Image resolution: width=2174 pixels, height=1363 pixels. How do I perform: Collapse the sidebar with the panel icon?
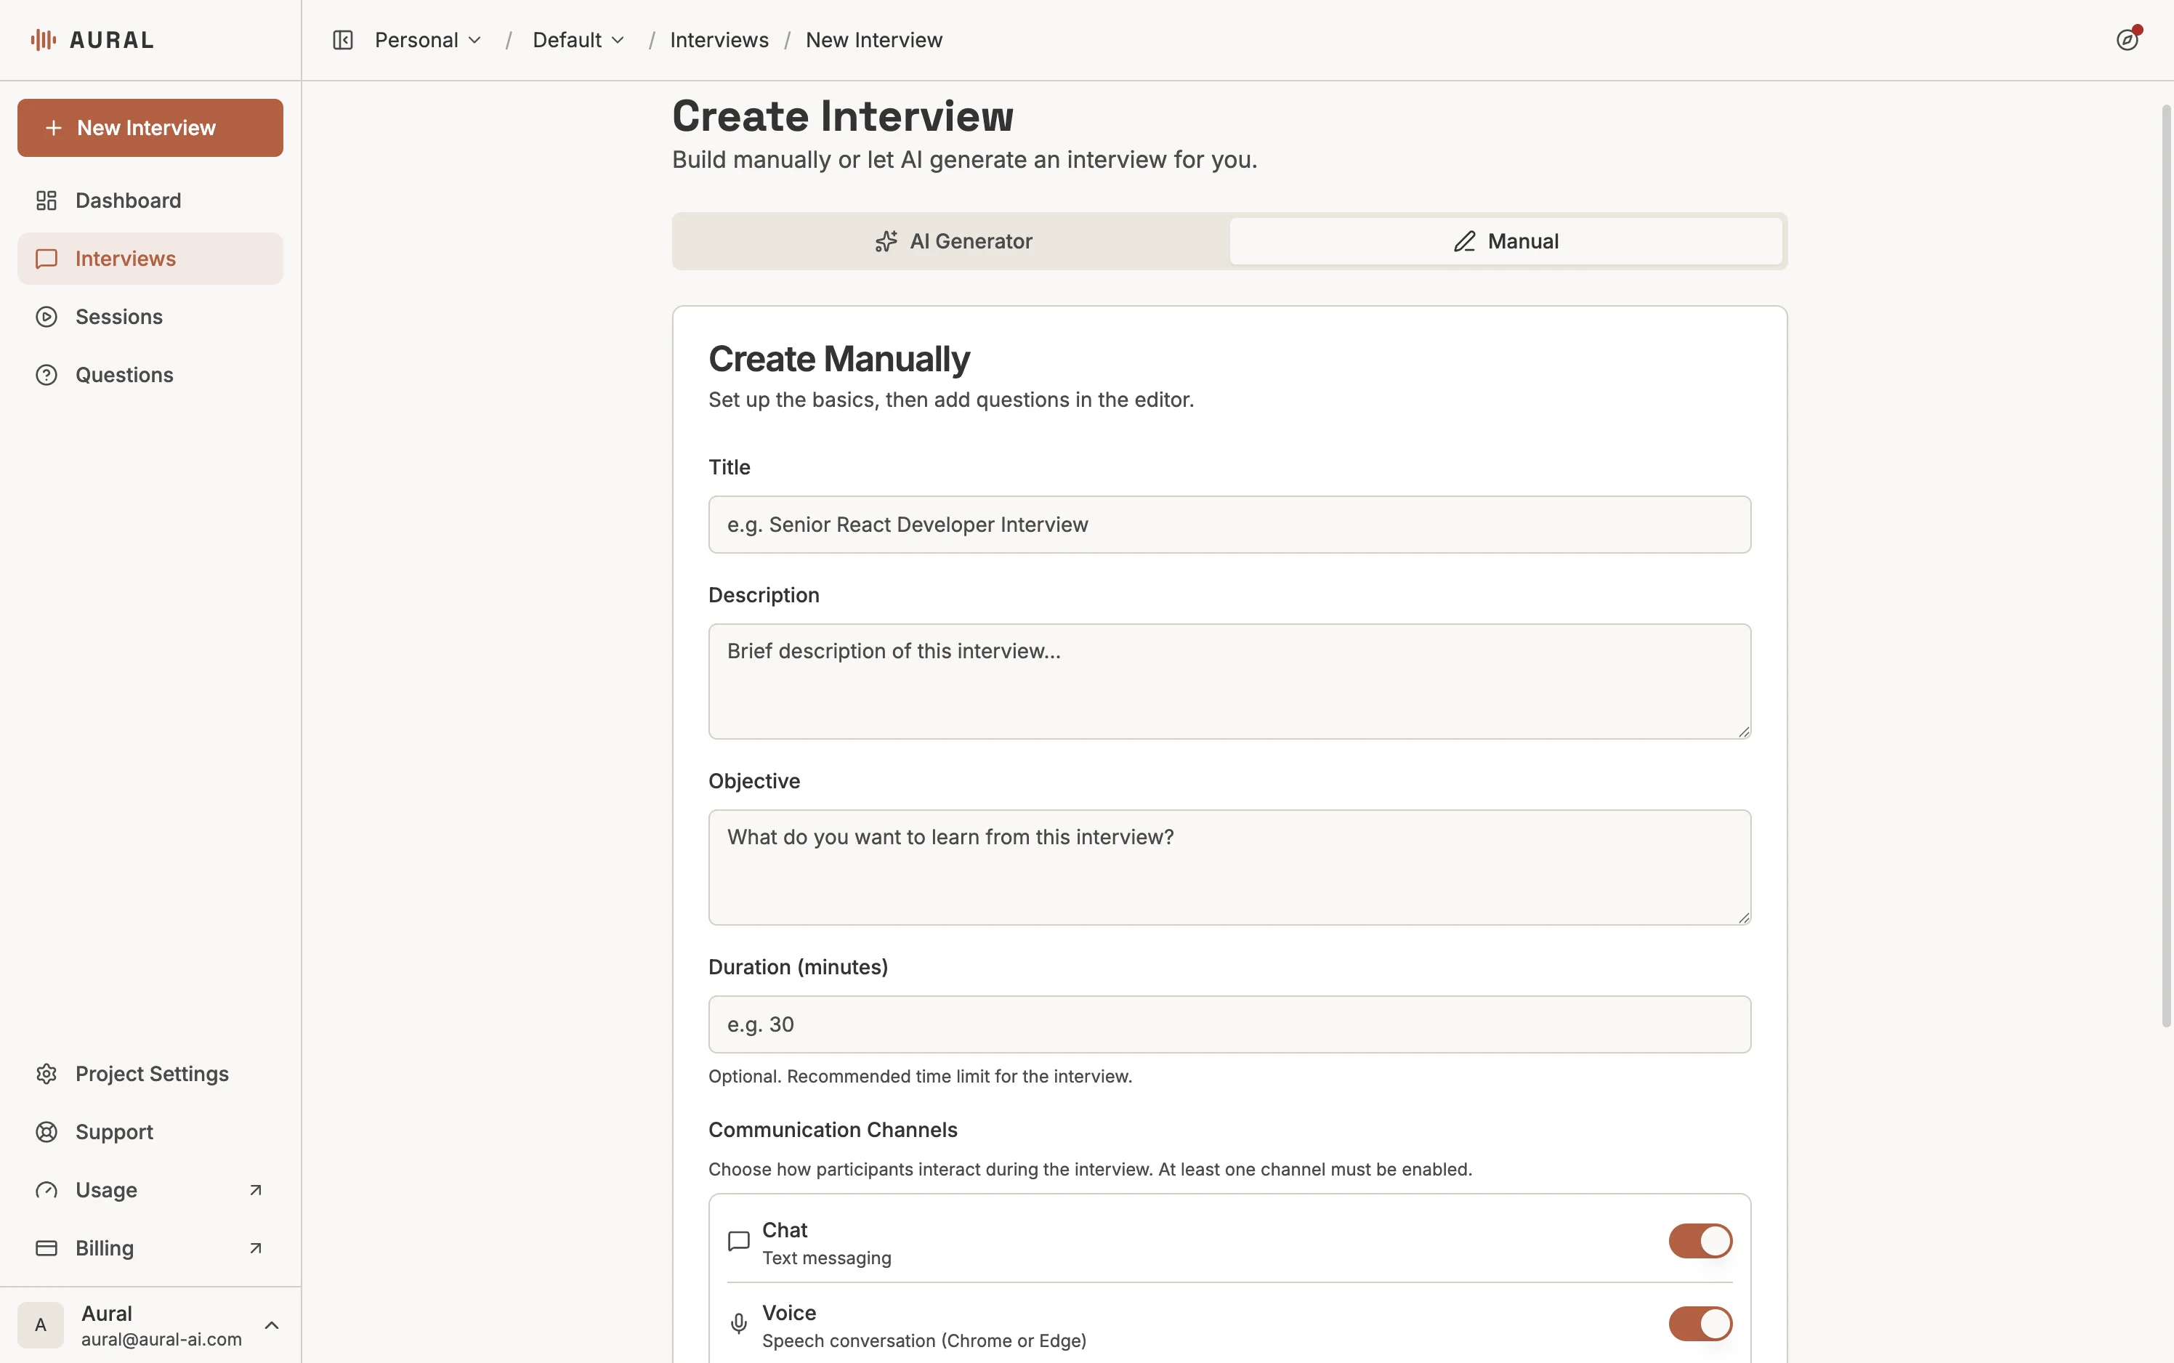(x=342, y=40)
